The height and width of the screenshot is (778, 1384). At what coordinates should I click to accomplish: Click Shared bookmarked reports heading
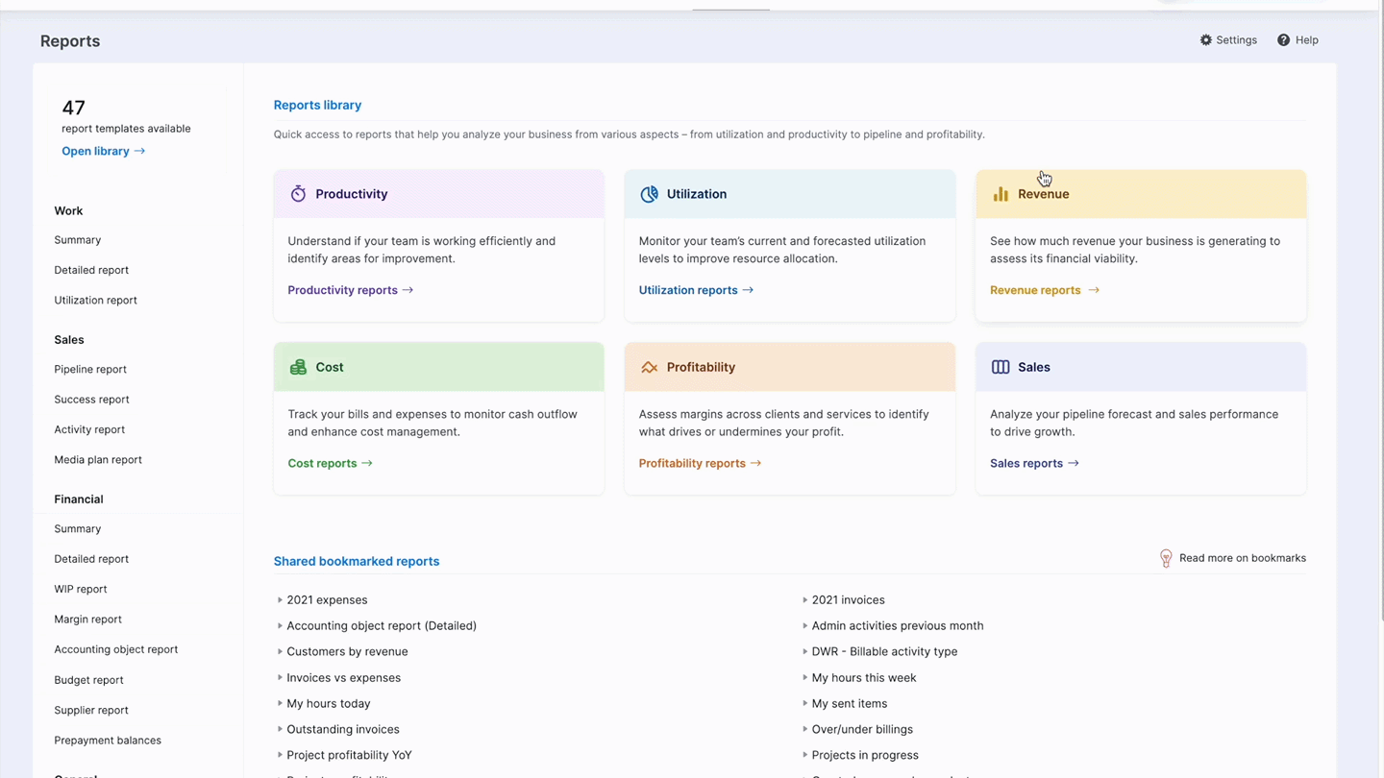357,561
